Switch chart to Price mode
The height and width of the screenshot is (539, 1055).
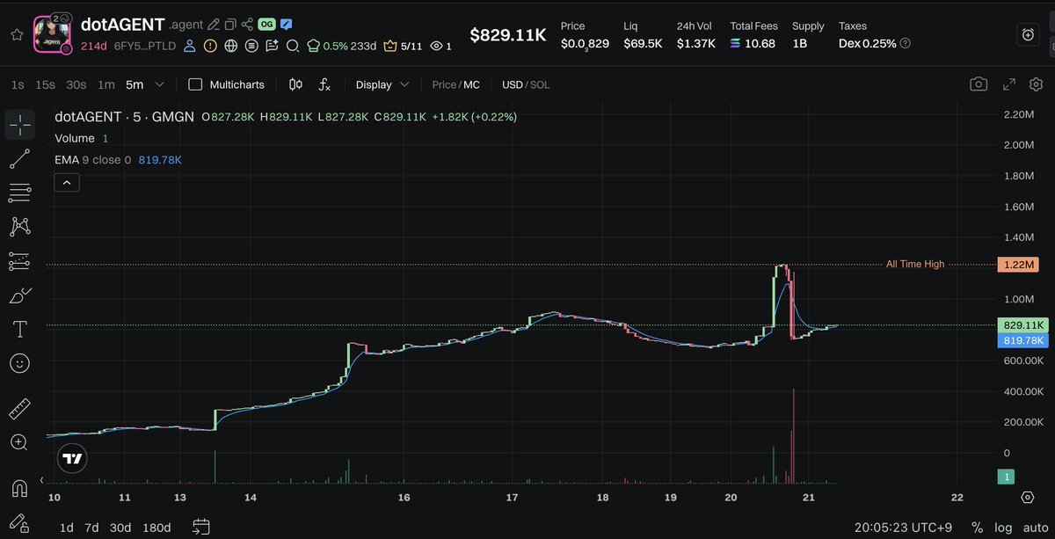click(444, 84)
